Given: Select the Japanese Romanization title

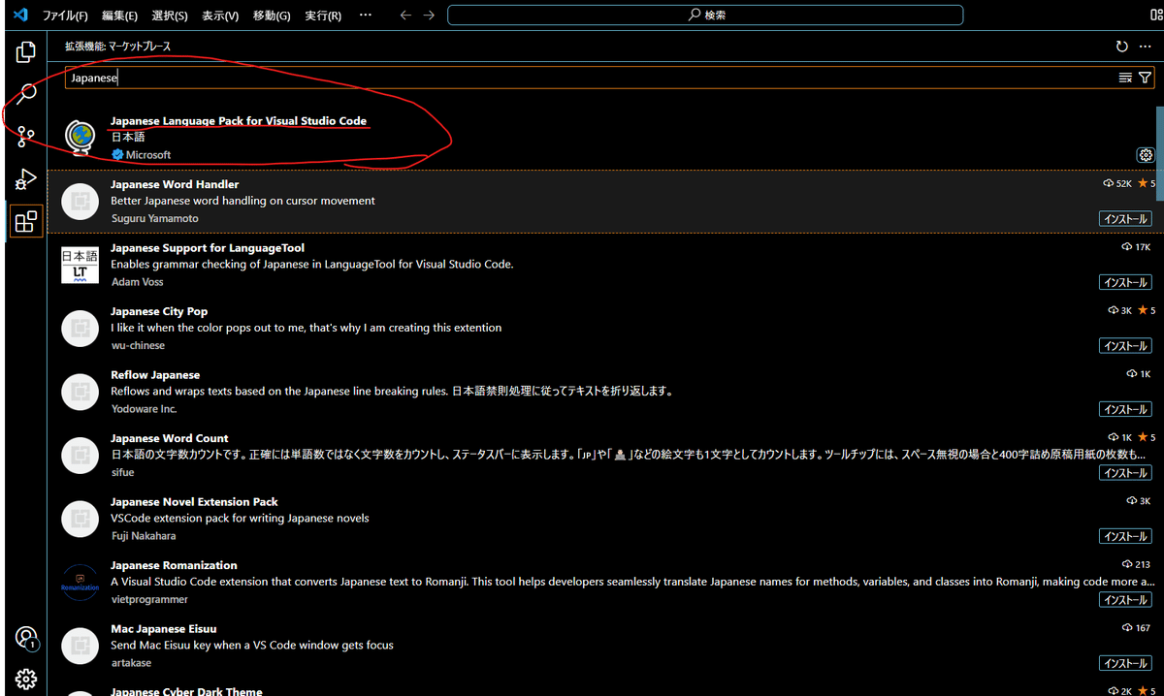Looking at the screenshot, I should coord(174,565).
